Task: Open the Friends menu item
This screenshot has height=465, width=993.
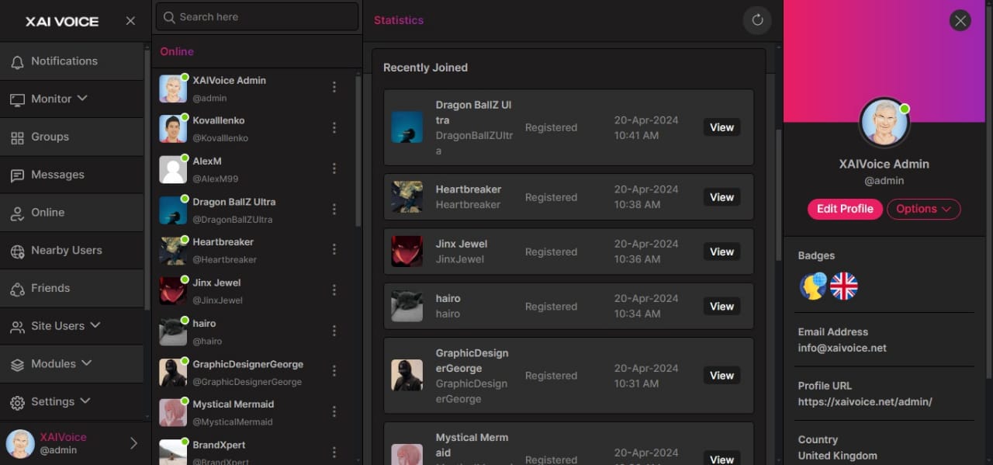Action: tap(71, 288)
